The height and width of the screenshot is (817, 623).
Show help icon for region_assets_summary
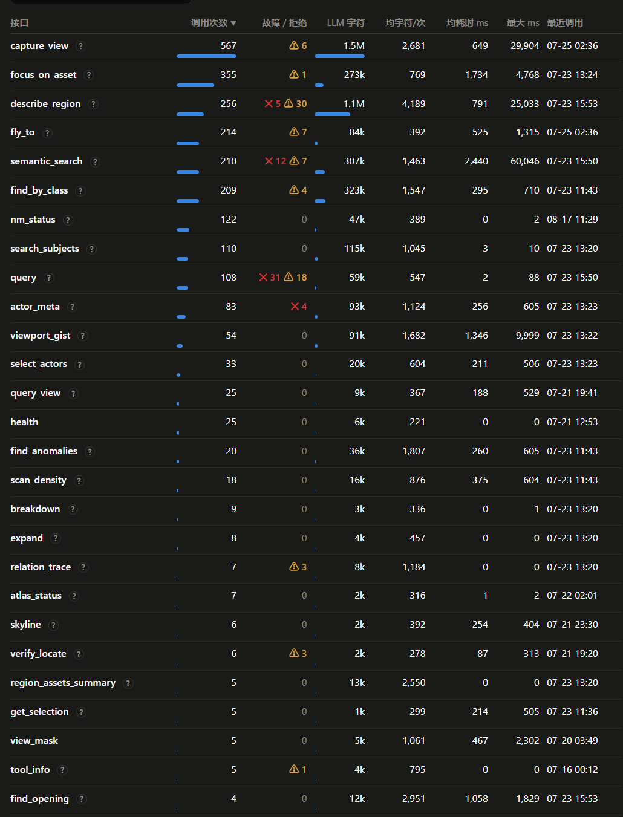click(128, 683)
